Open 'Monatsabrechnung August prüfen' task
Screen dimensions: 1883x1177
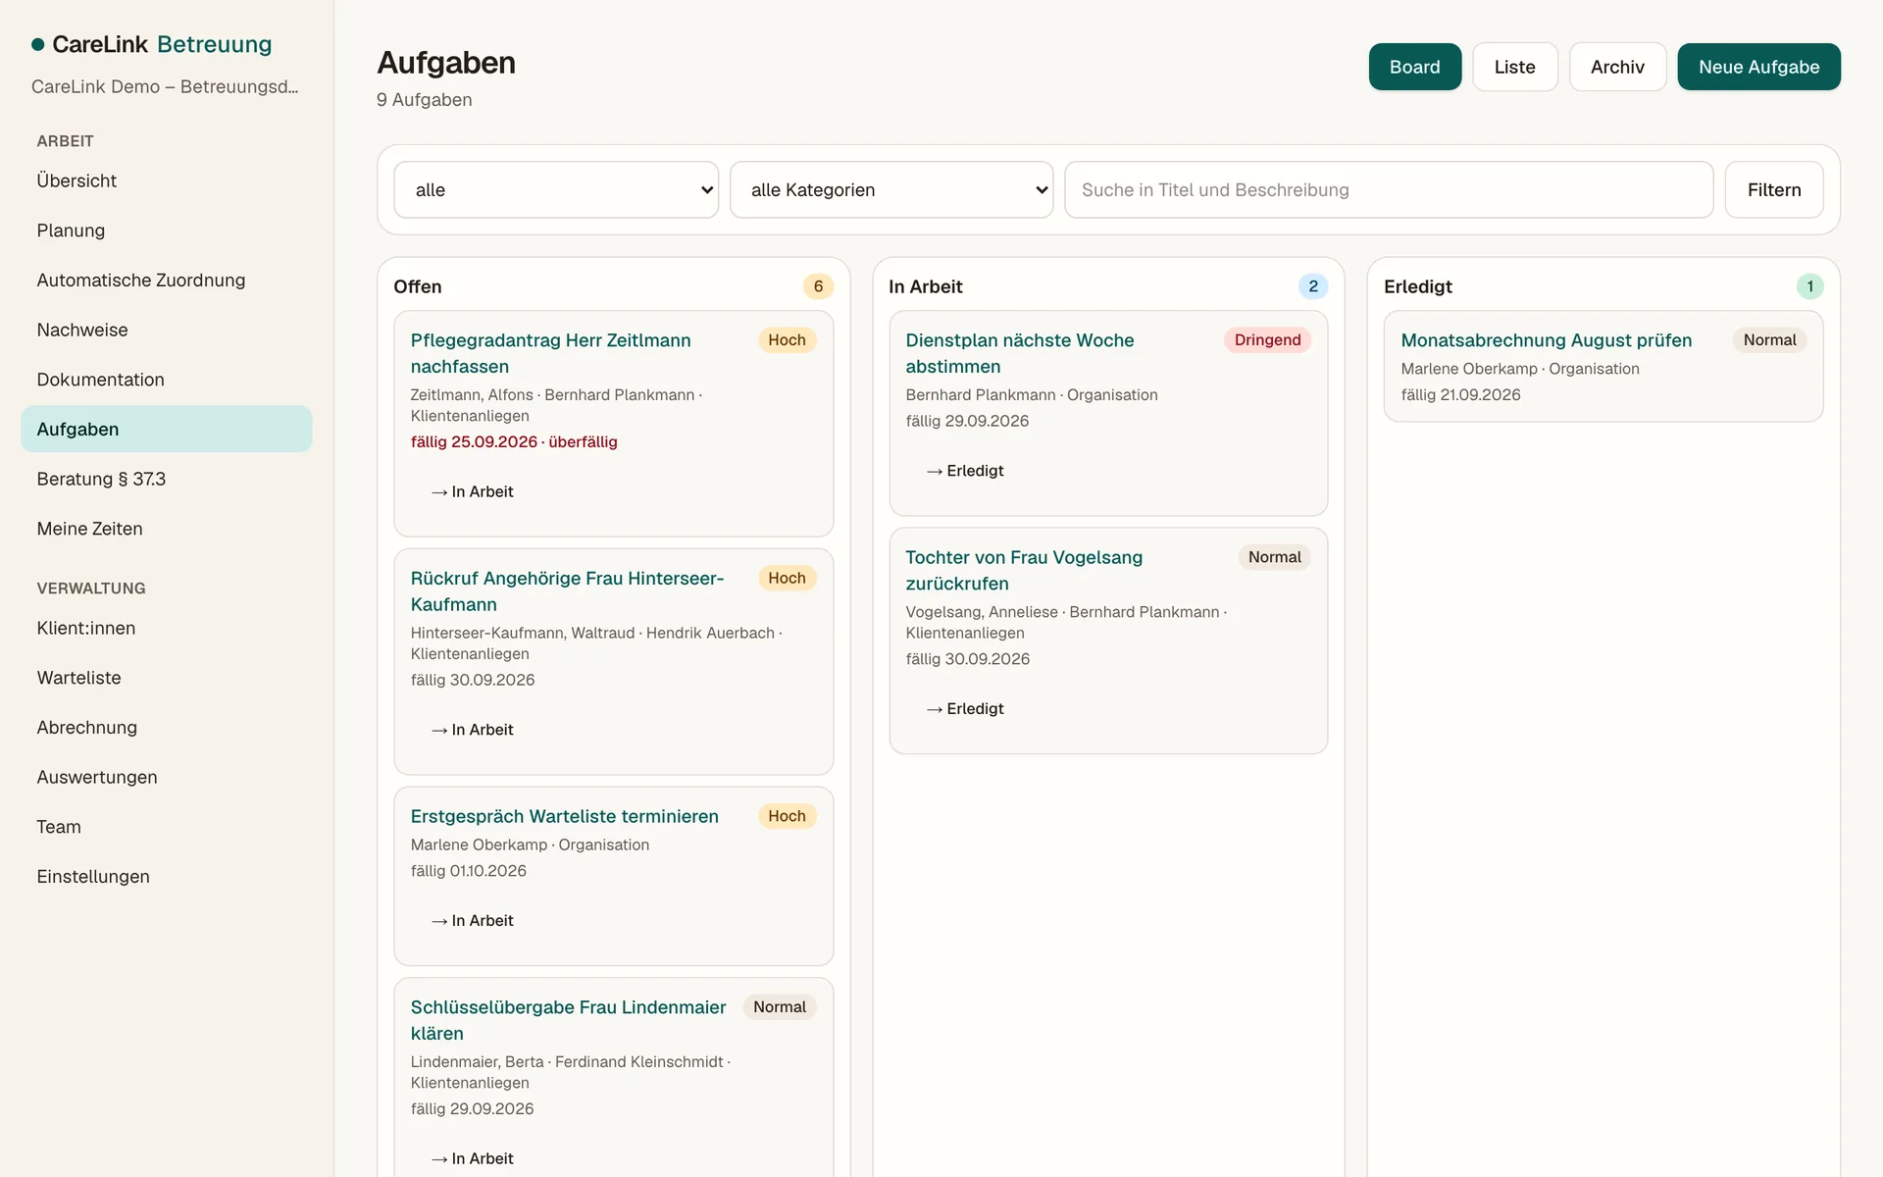(1546, 340)
